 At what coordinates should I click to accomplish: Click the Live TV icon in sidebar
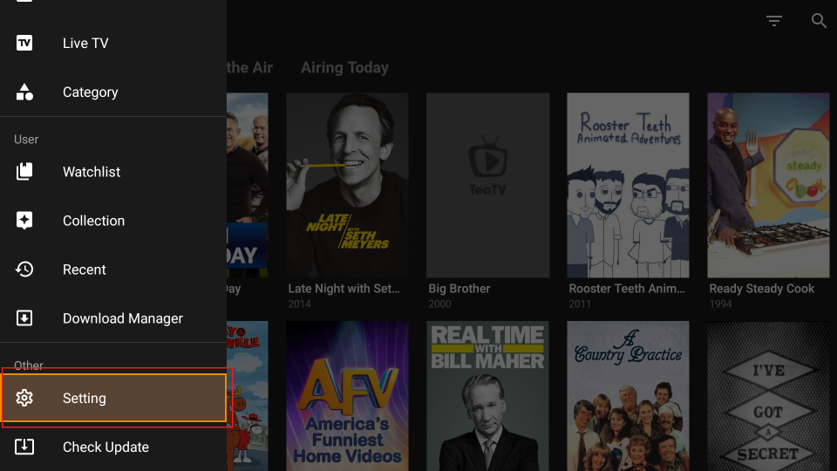[x=24, y=43]
